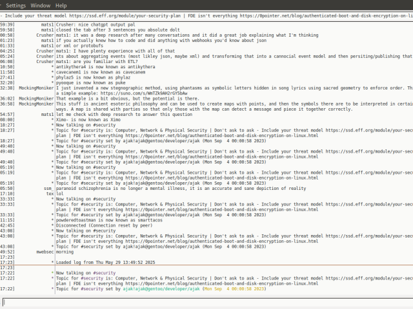Open the Window menu

[41, 5]
